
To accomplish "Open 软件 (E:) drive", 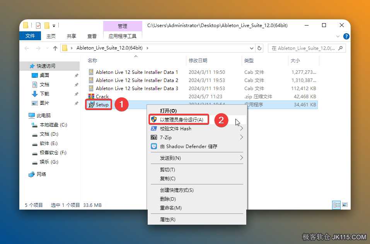I will pos(49,143).
